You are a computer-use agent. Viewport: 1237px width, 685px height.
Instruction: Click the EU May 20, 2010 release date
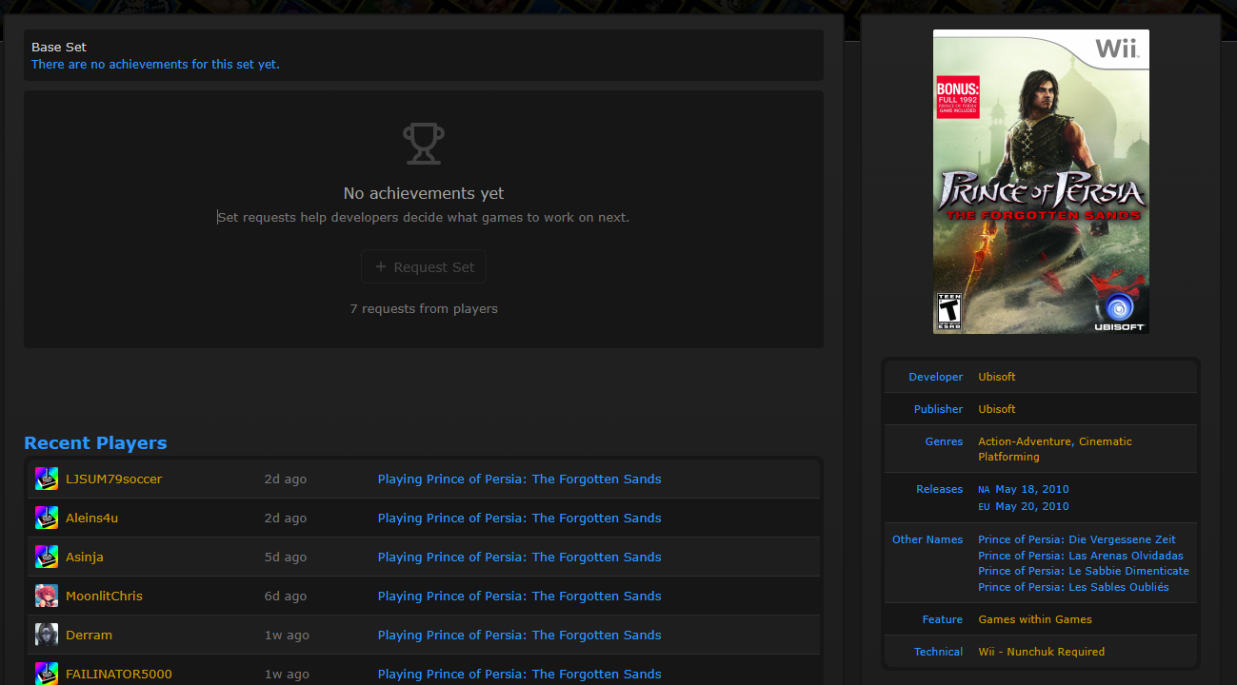tap(1024, 506)
